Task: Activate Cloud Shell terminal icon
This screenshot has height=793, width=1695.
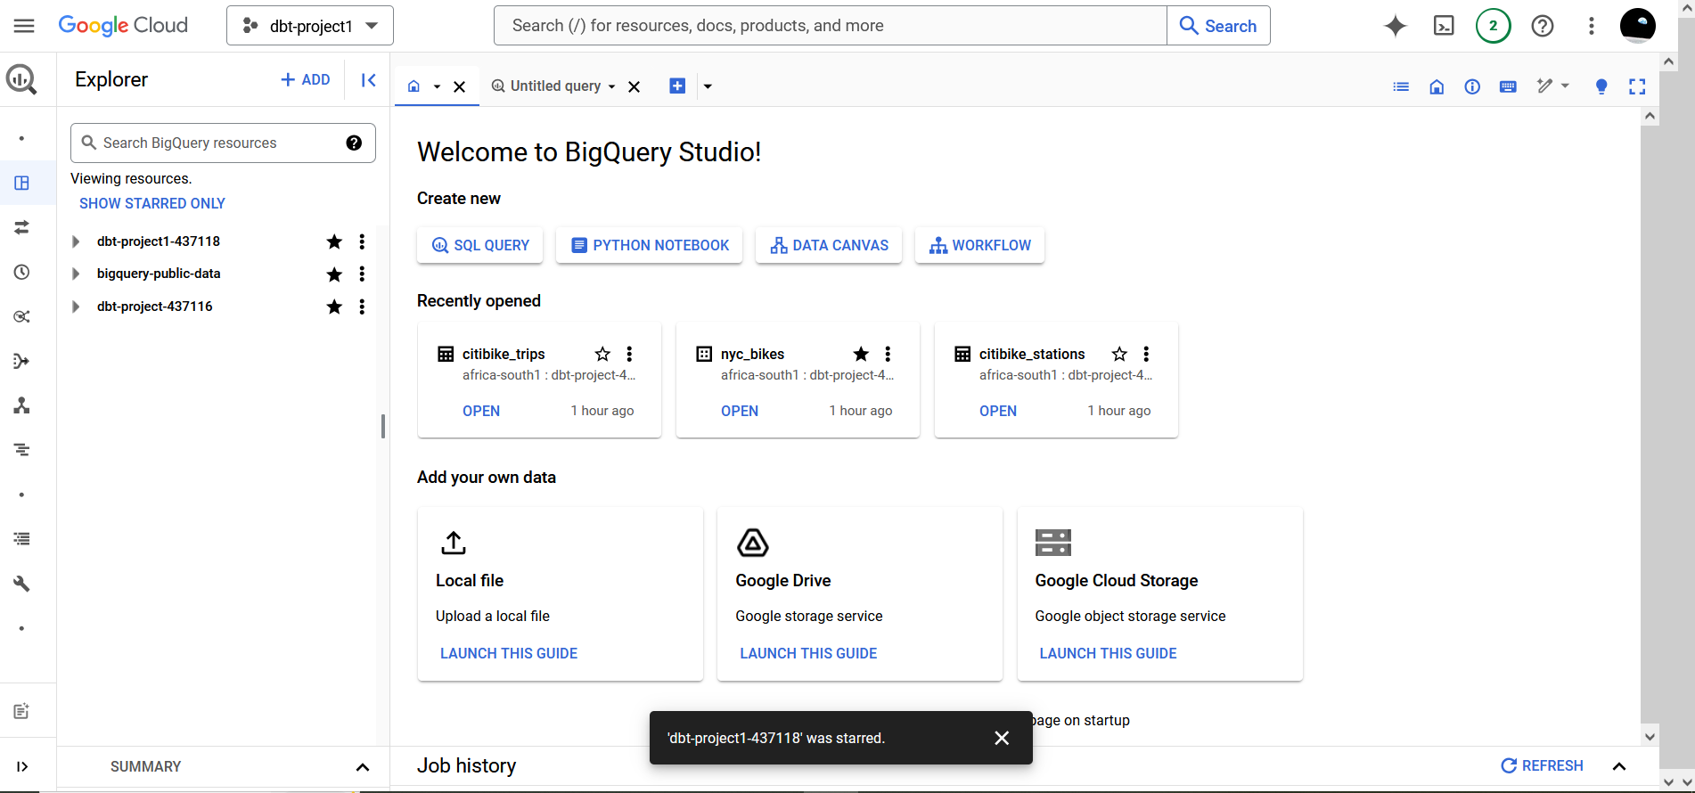Action: pyautogui.click(x=1444, y=26)
